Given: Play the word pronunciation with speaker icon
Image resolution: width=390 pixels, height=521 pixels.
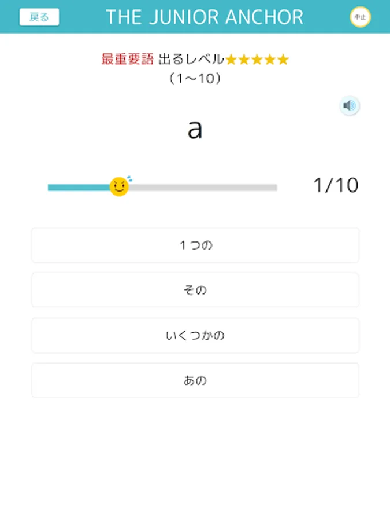Looking at the screenshot, I should coord(349,106).
